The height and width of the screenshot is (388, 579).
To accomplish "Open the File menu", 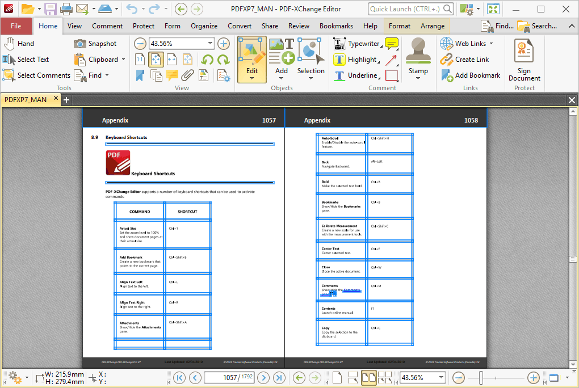I will pyautogui.click(x=16, y=26).
